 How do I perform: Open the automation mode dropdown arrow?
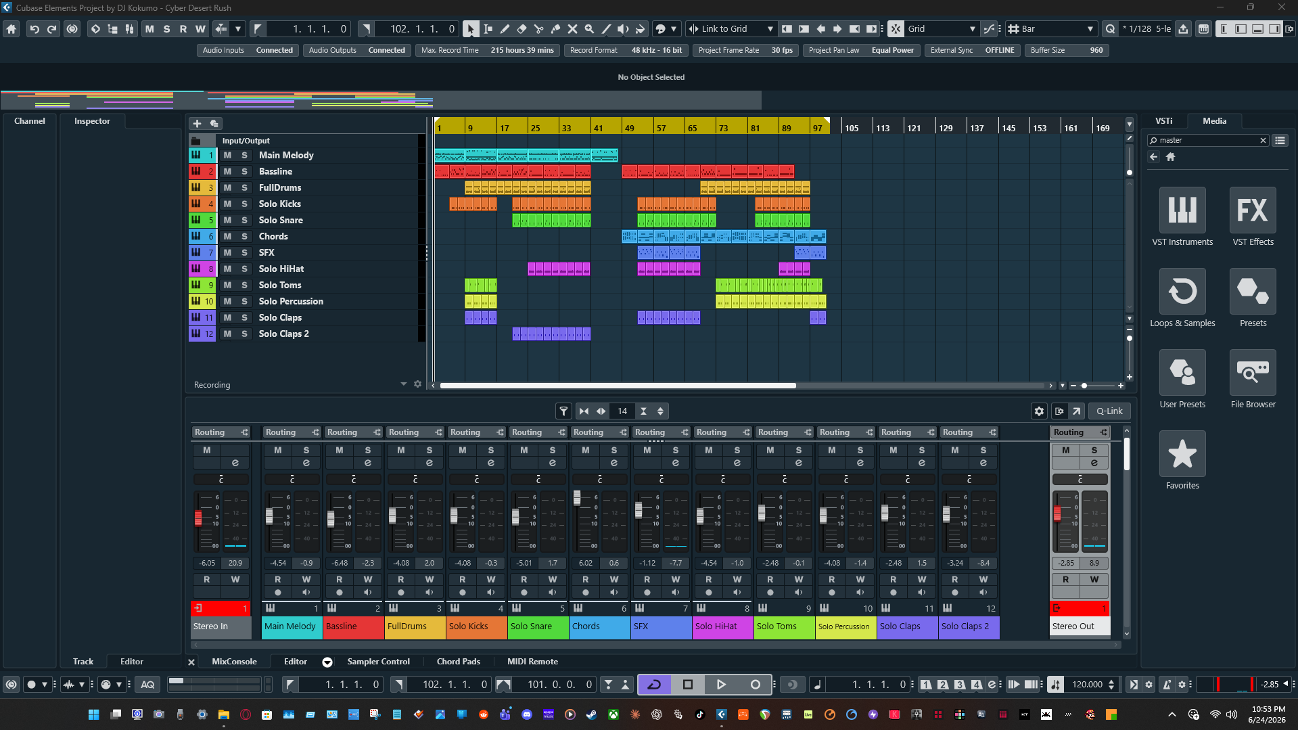tap(238, 29)
